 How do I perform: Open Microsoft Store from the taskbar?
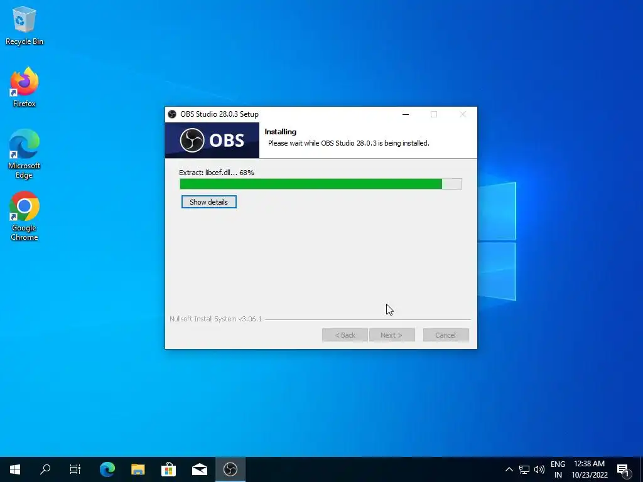click(x=168, y=469)
